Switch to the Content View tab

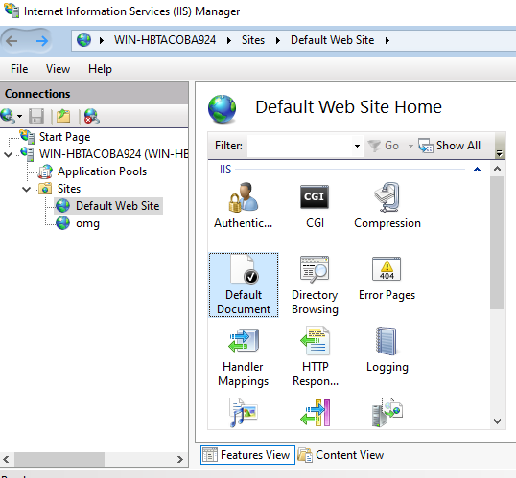[340, 455]
